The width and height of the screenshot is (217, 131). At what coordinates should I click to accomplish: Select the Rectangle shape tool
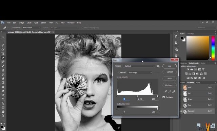point(3,108)
